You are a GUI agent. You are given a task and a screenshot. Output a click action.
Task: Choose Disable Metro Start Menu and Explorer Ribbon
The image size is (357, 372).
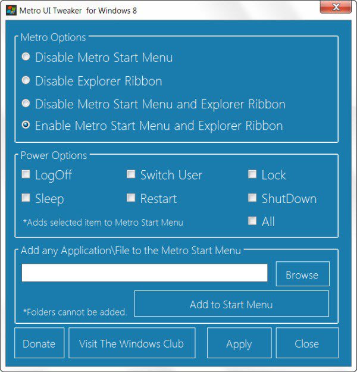coord(26,104)
